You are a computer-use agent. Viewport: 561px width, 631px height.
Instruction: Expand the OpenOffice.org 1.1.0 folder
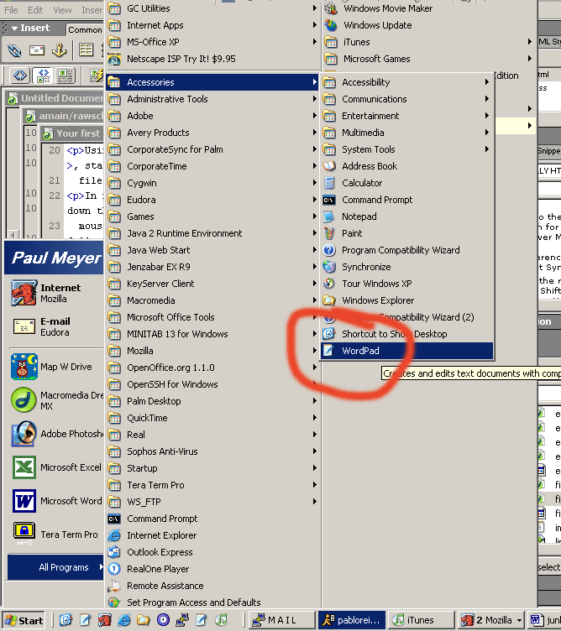[x=212, y=368]
